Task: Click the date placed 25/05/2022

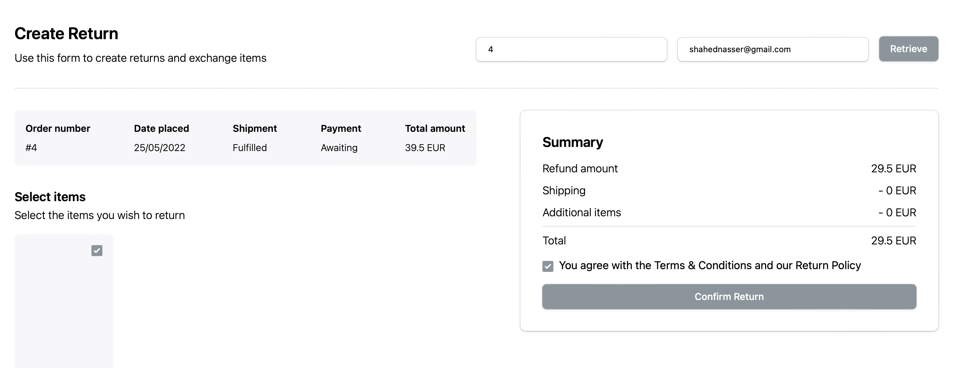Action: click(159, 148)
